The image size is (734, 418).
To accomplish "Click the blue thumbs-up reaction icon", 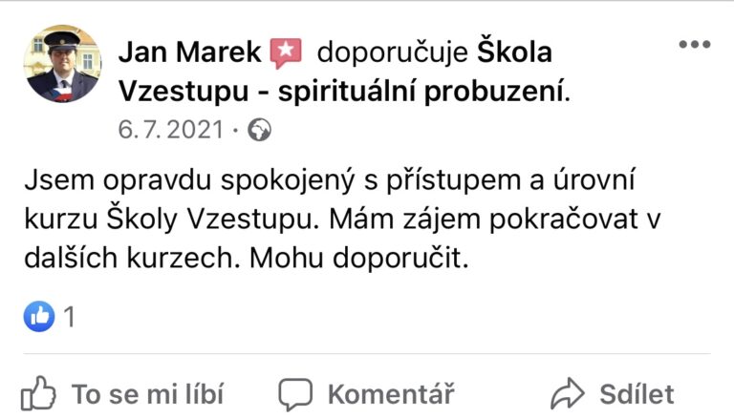I will pos(39,317).
